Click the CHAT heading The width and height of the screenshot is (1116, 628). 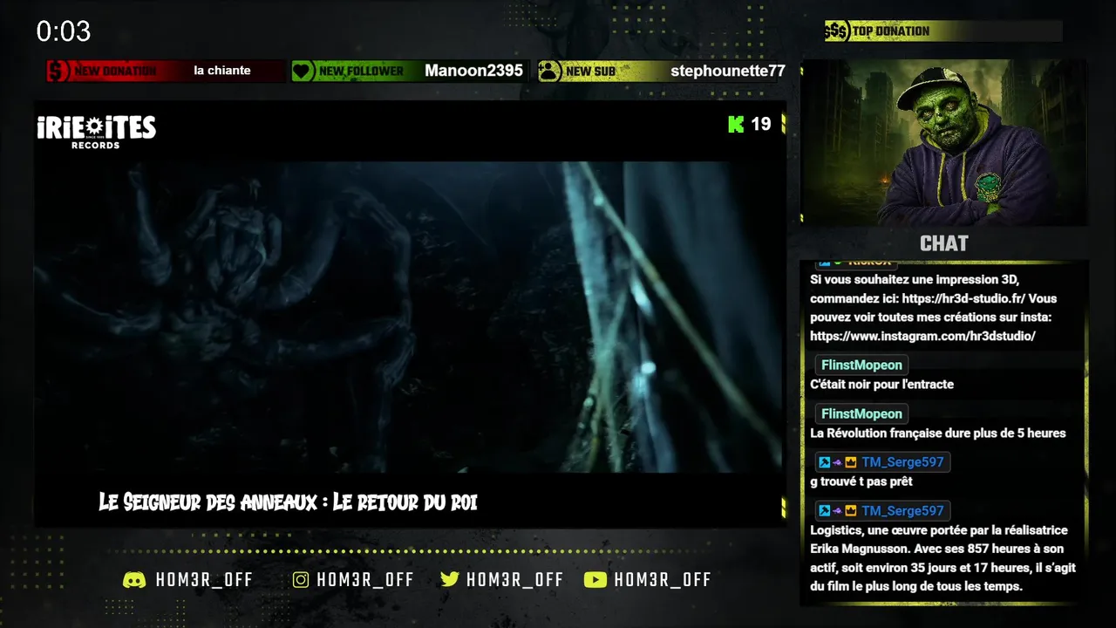[944, 243]
